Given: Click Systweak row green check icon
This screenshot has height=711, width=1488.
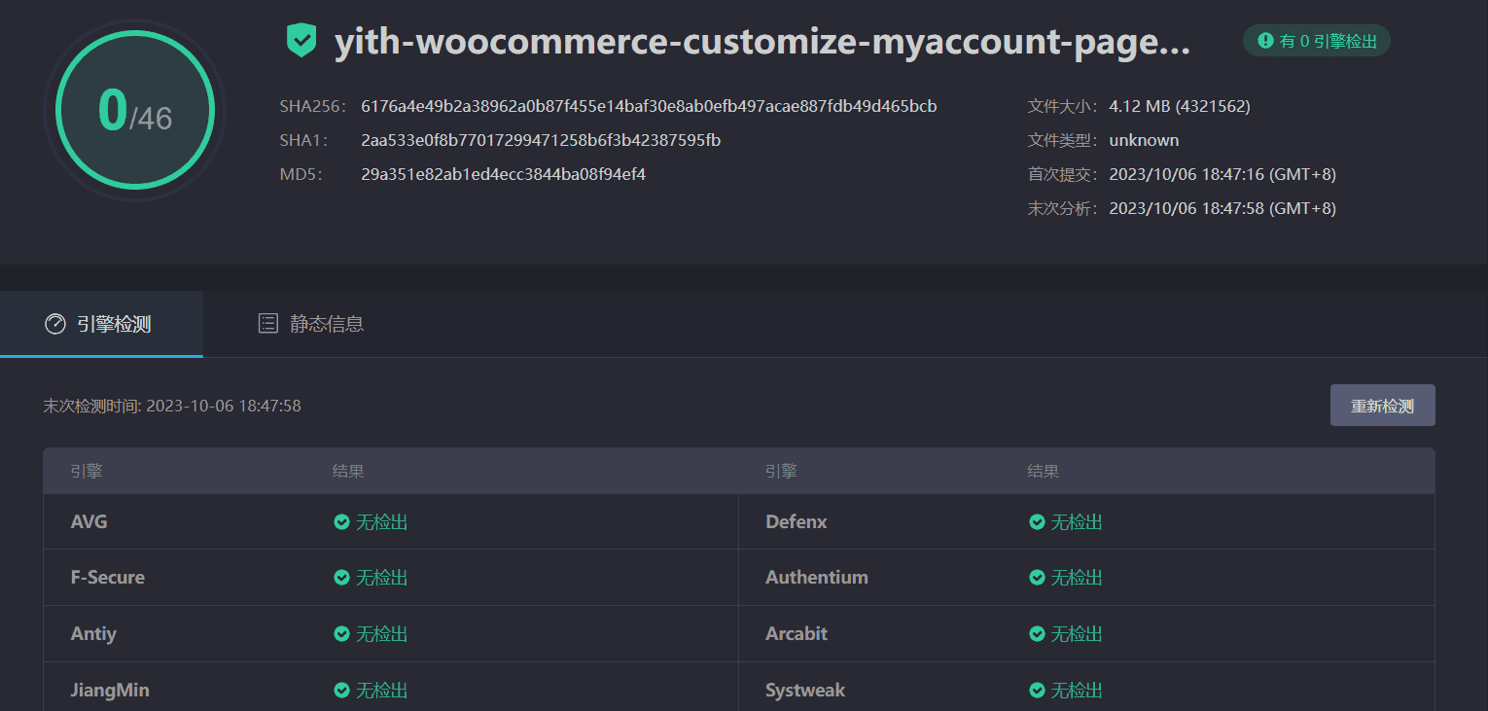Looking at the screenshot, I should pyautogui.click(x=1037, y=691).
